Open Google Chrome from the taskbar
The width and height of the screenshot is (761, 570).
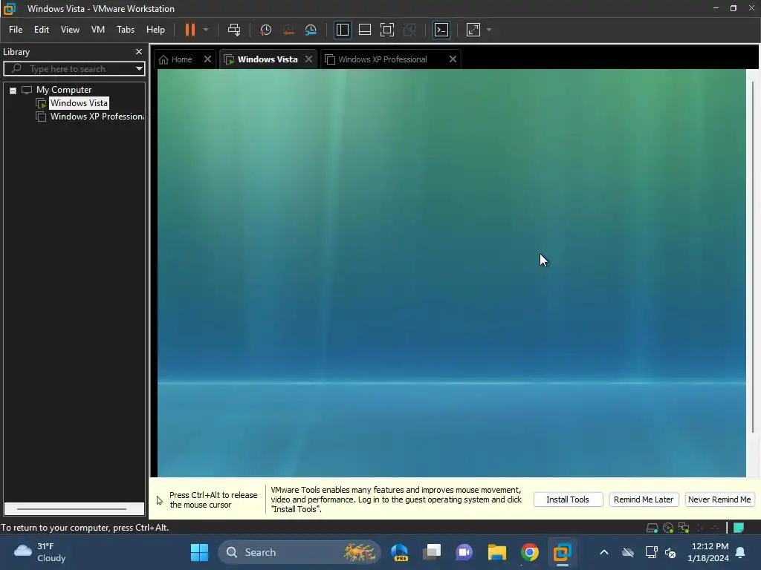529,552
